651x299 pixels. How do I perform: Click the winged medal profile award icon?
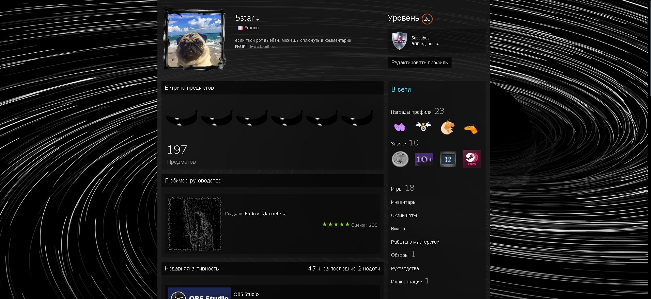point(423,127)
